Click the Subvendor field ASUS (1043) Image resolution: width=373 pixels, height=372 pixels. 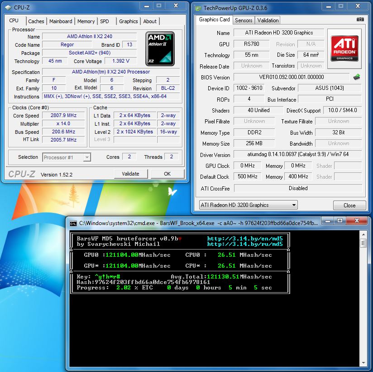tap(330, 88)
